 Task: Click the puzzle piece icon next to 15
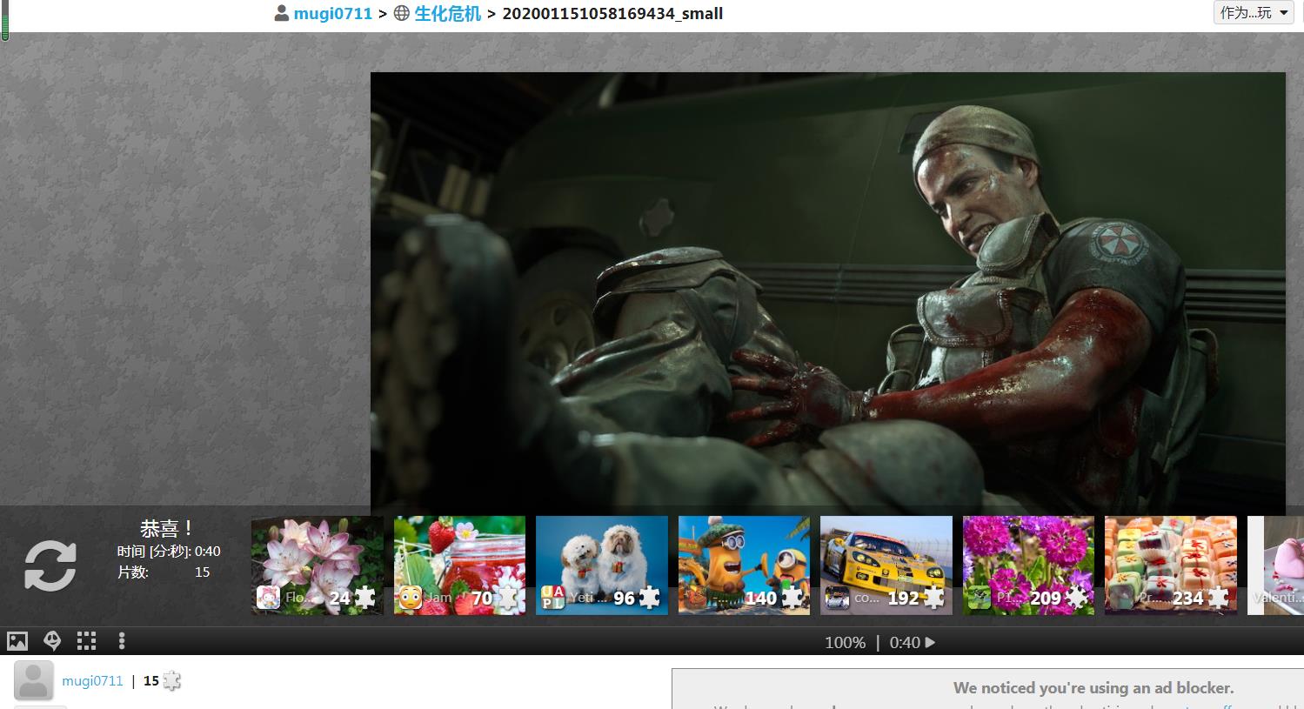tap(172, 680)
